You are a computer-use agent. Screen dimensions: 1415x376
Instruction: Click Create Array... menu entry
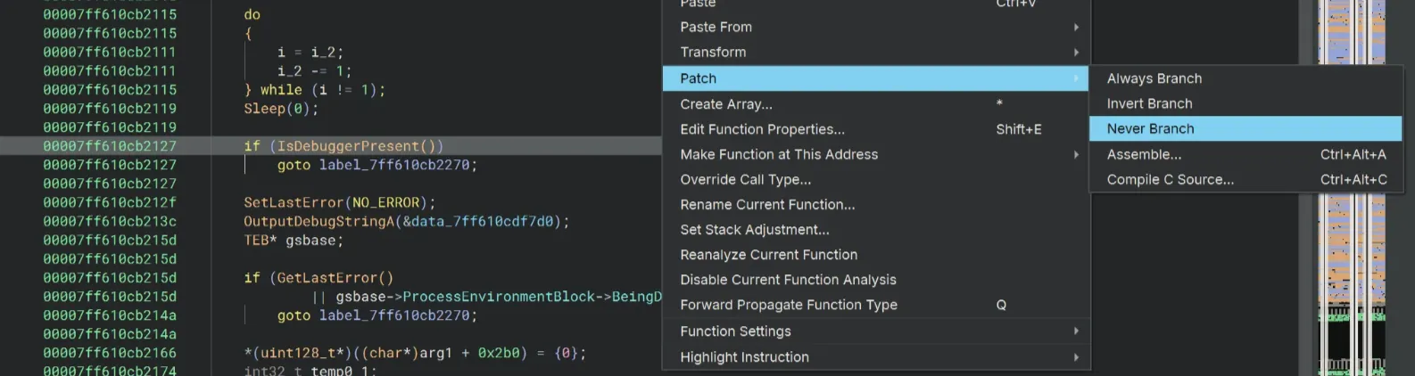click(726, 104)
